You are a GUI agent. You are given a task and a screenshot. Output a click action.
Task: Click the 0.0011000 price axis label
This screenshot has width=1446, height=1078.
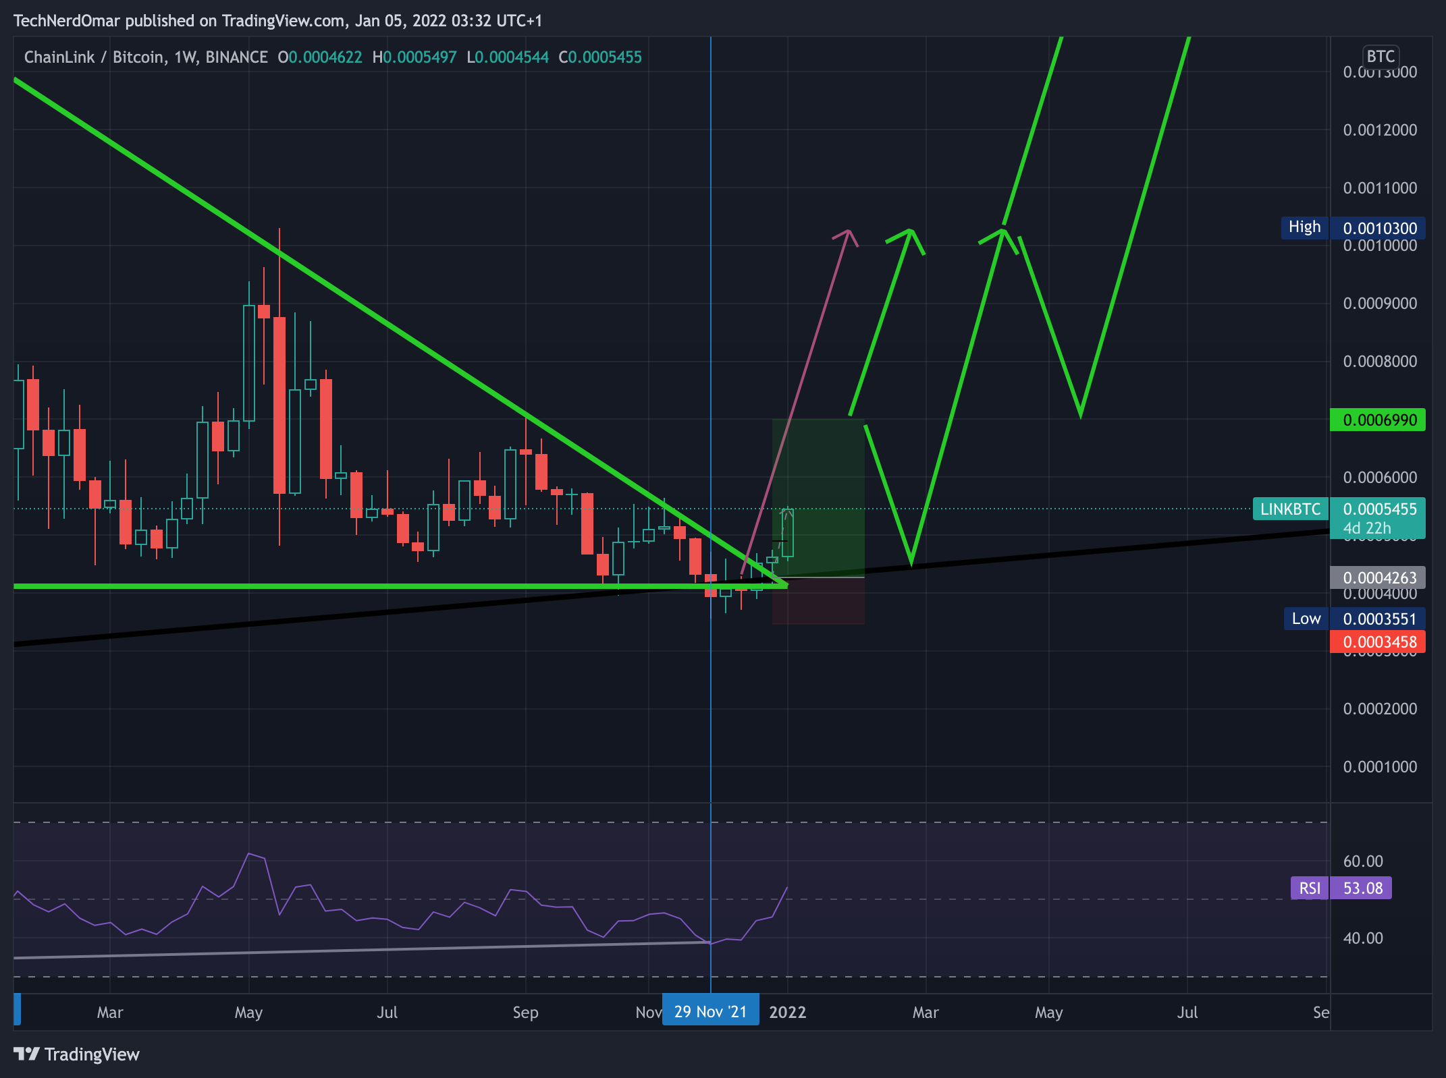[x=1380, y=188]
